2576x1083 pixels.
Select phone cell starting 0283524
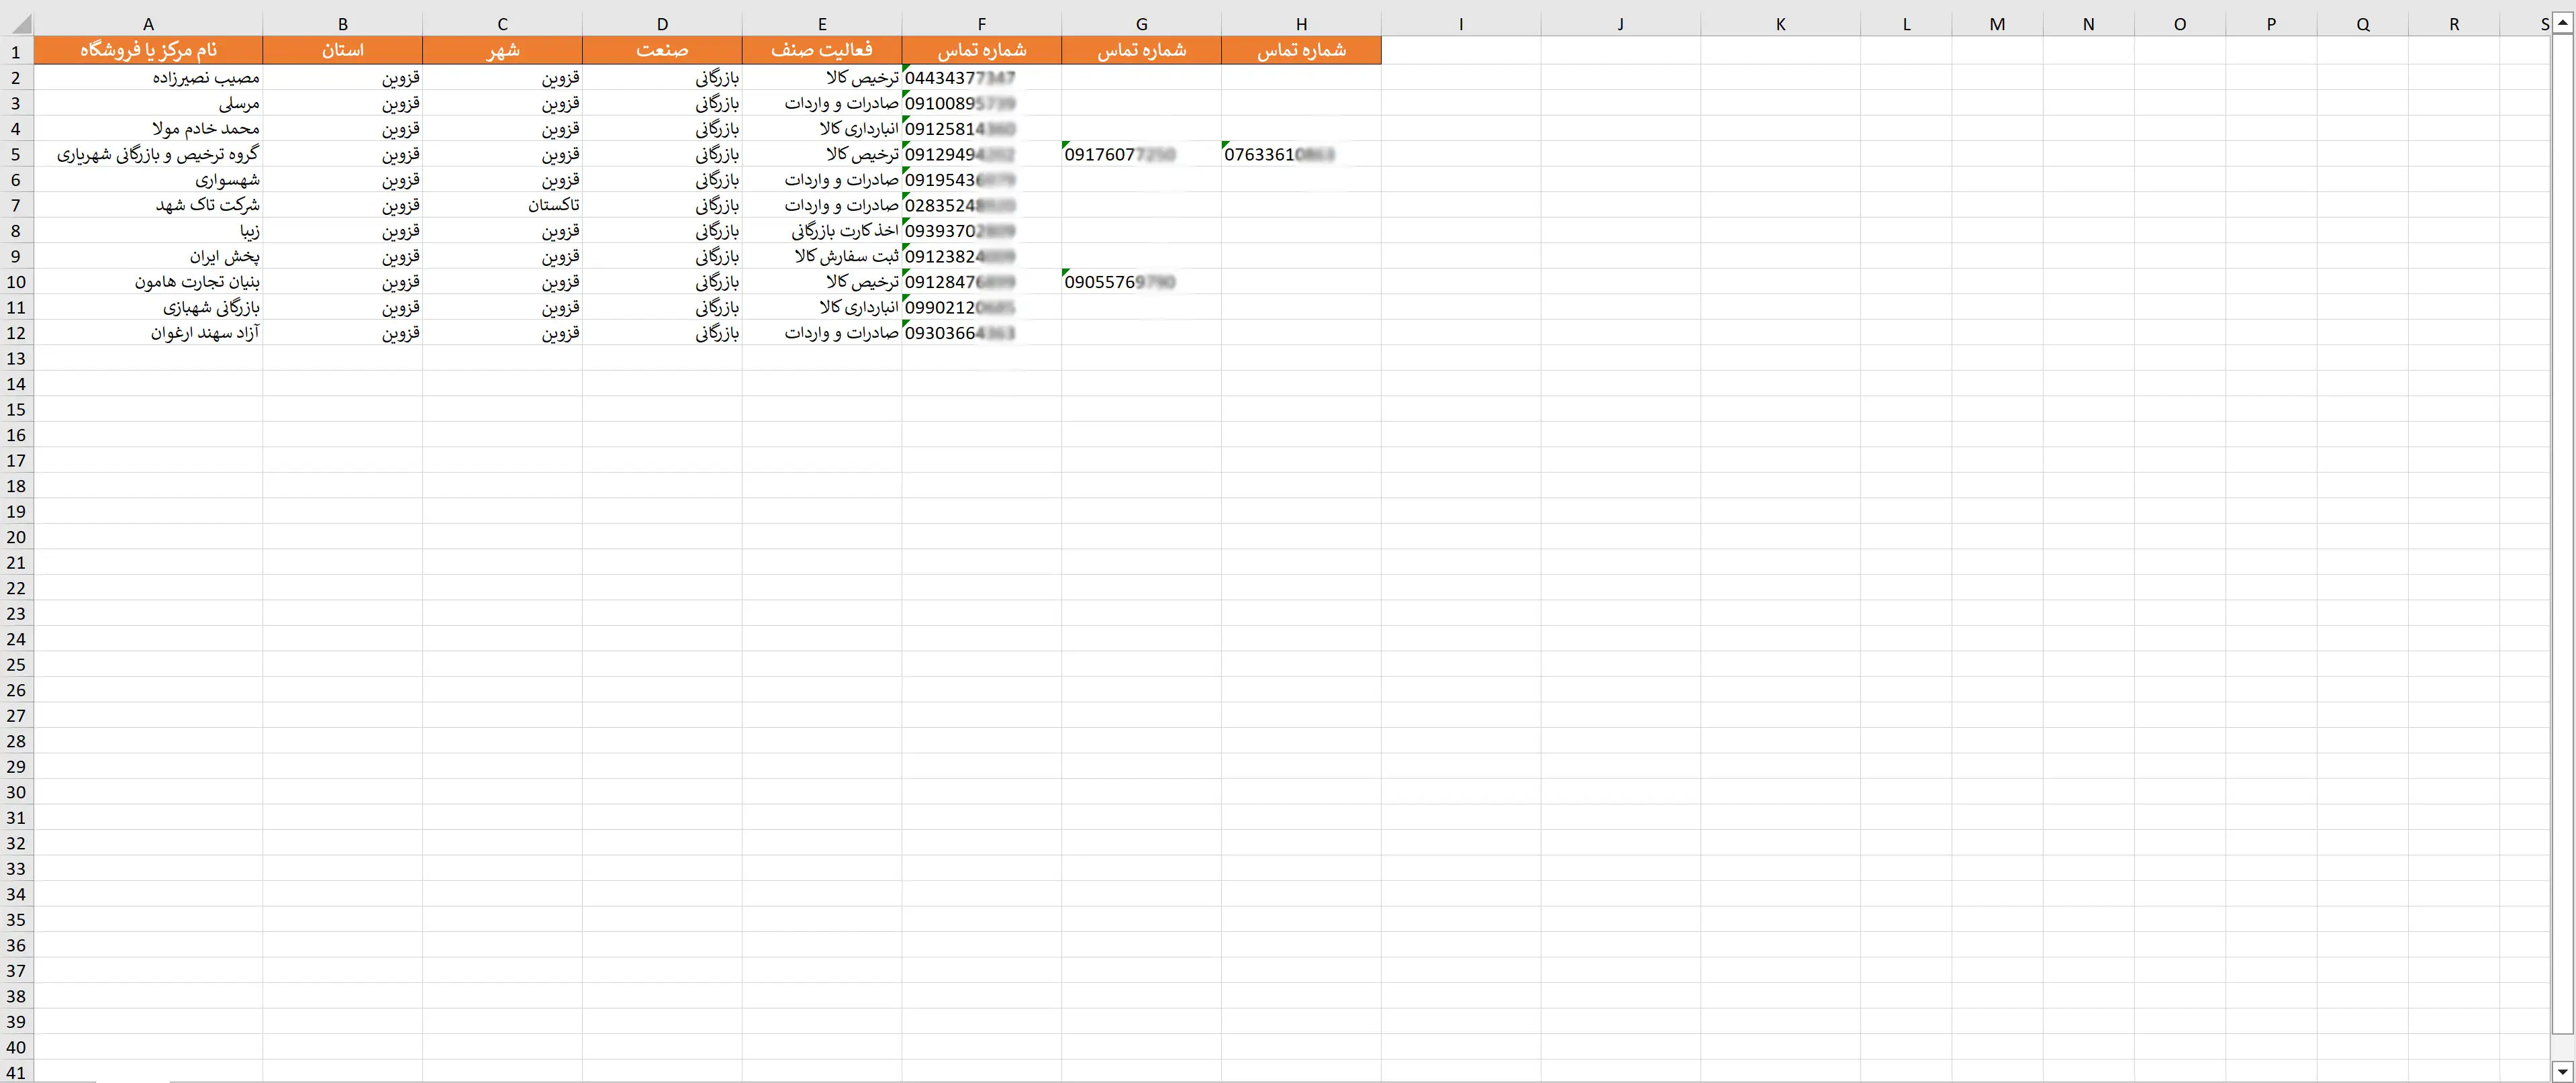[981, 205]
